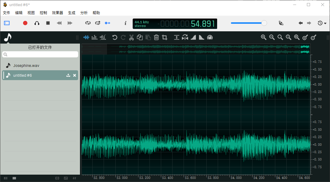Zoom in on the waveform
The width and height of the screenshot is (330, 182).
point(264,37)
